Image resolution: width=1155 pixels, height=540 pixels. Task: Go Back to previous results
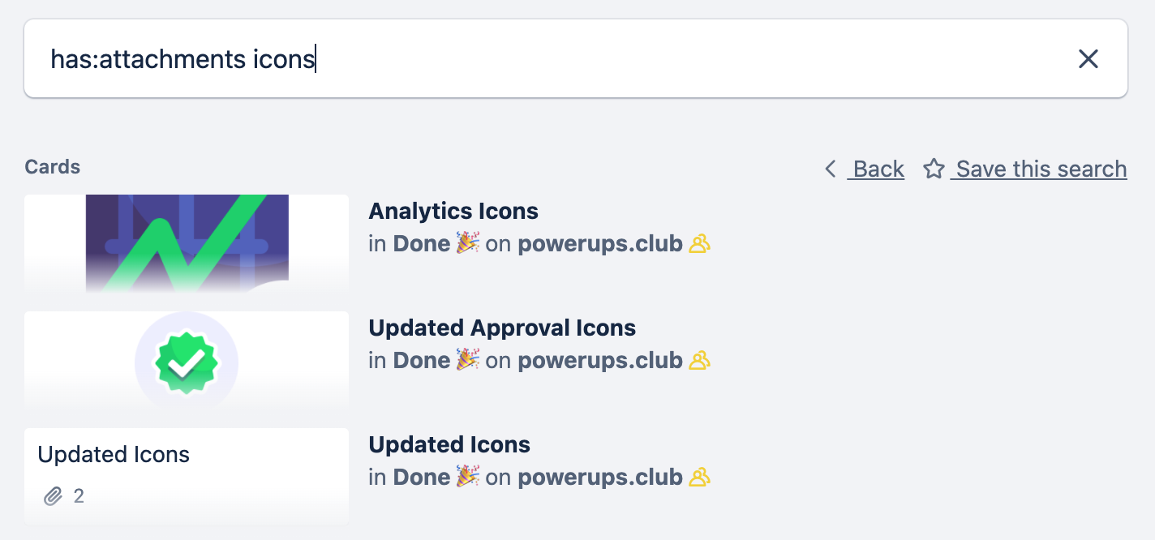click(x=876, y=169)
